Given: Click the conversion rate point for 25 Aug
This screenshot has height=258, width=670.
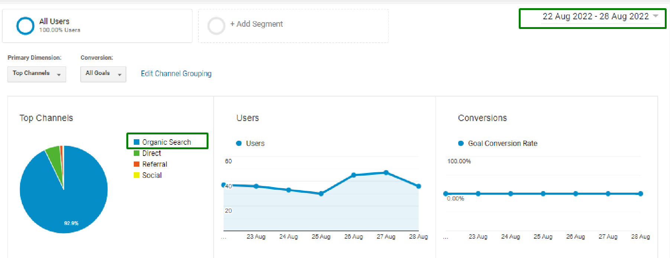Looking at the screenshot, I should (x=543, y=194).
